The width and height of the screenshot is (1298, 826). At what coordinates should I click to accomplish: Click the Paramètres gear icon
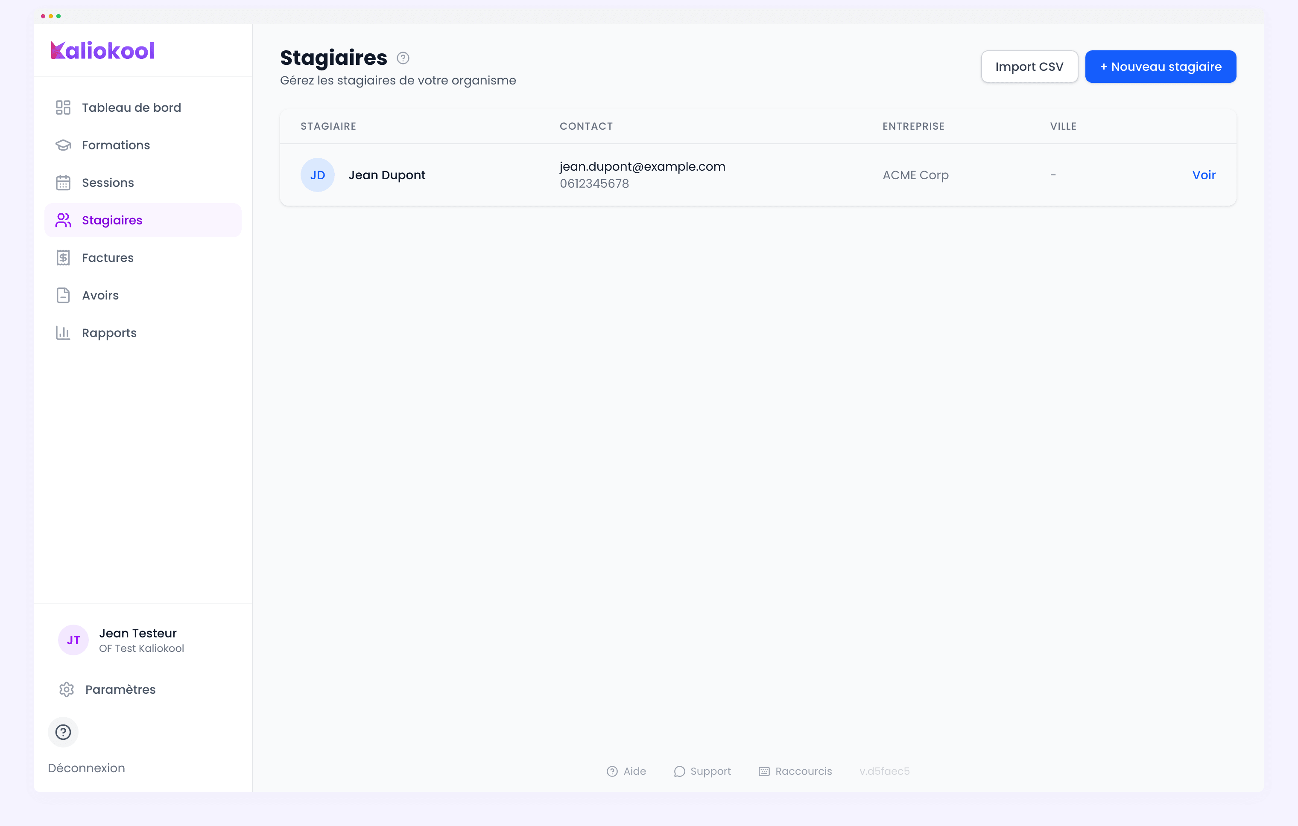click(66, 689)
